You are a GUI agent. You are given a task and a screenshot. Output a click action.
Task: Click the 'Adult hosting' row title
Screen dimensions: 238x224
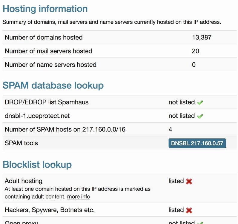click(x=24, y=181)
